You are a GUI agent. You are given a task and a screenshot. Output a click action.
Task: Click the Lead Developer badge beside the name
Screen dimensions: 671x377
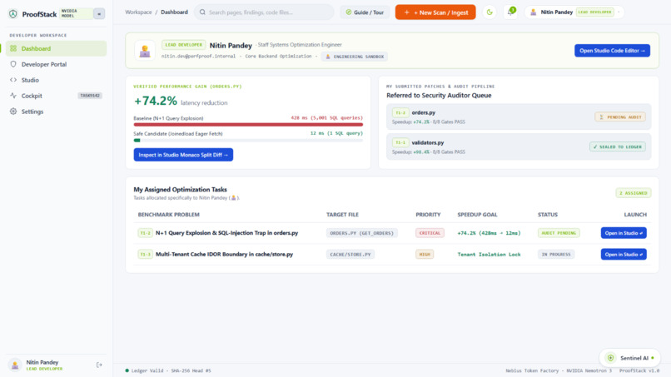184,44
